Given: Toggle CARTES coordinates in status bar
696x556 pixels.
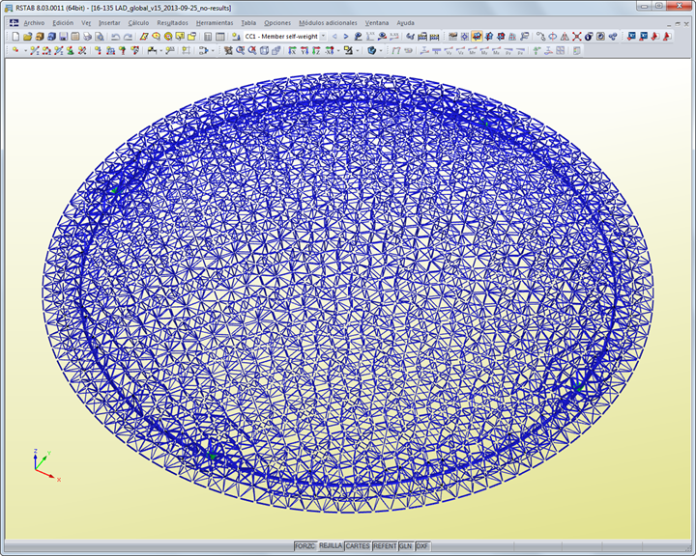Looking at the screenshot, I should [x=358, y=545].
